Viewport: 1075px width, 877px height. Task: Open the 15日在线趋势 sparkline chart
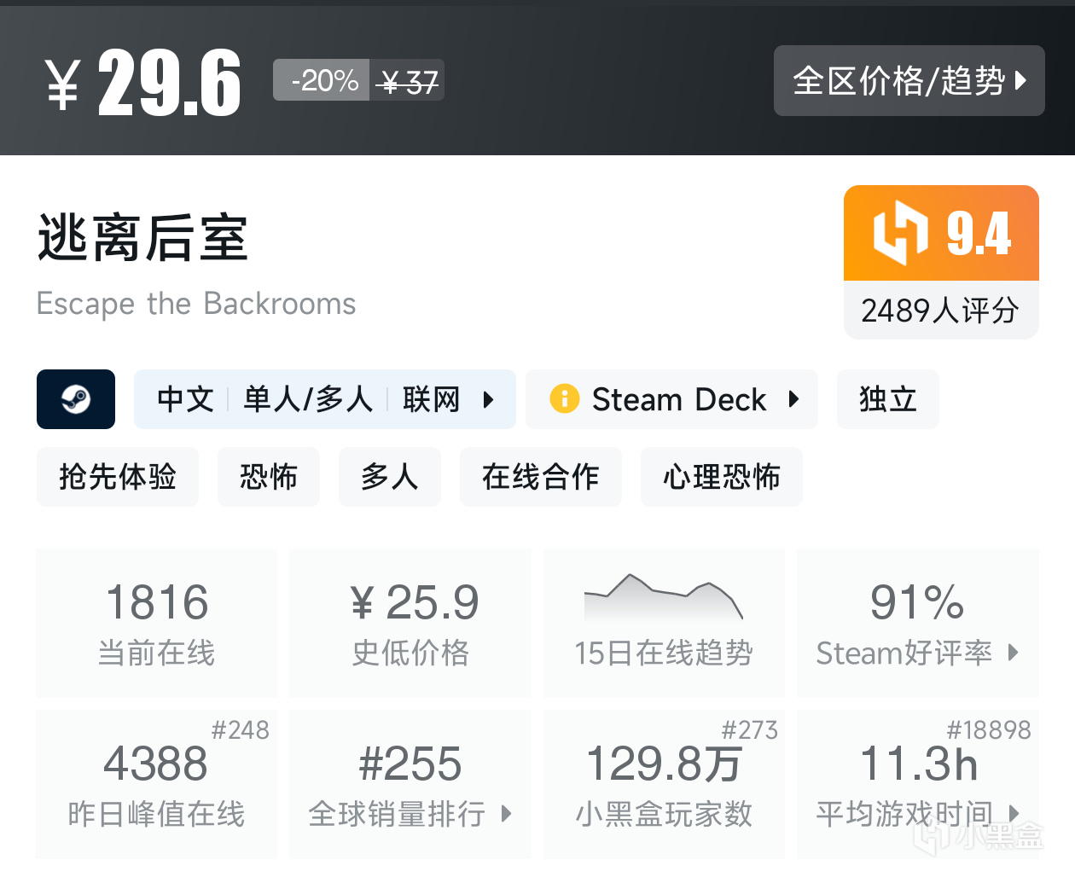pyautogui.click(x=664, y=597)
